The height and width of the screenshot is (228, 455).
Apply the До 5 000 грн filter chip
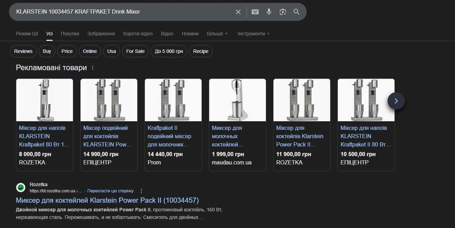point(169,51)
